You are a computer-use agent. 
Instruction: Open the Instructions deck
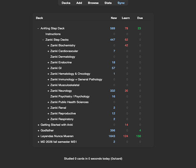[53, 34]
